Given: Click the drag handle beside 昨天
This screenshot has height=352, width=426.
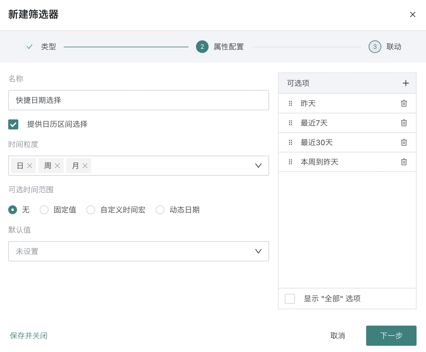Looking at the screenshot, I should point(291,103).
